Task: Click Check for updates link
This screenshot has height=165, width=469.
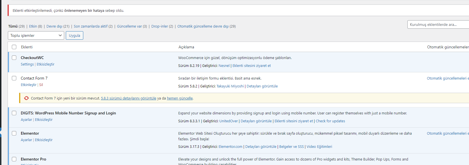Action: 330,121
